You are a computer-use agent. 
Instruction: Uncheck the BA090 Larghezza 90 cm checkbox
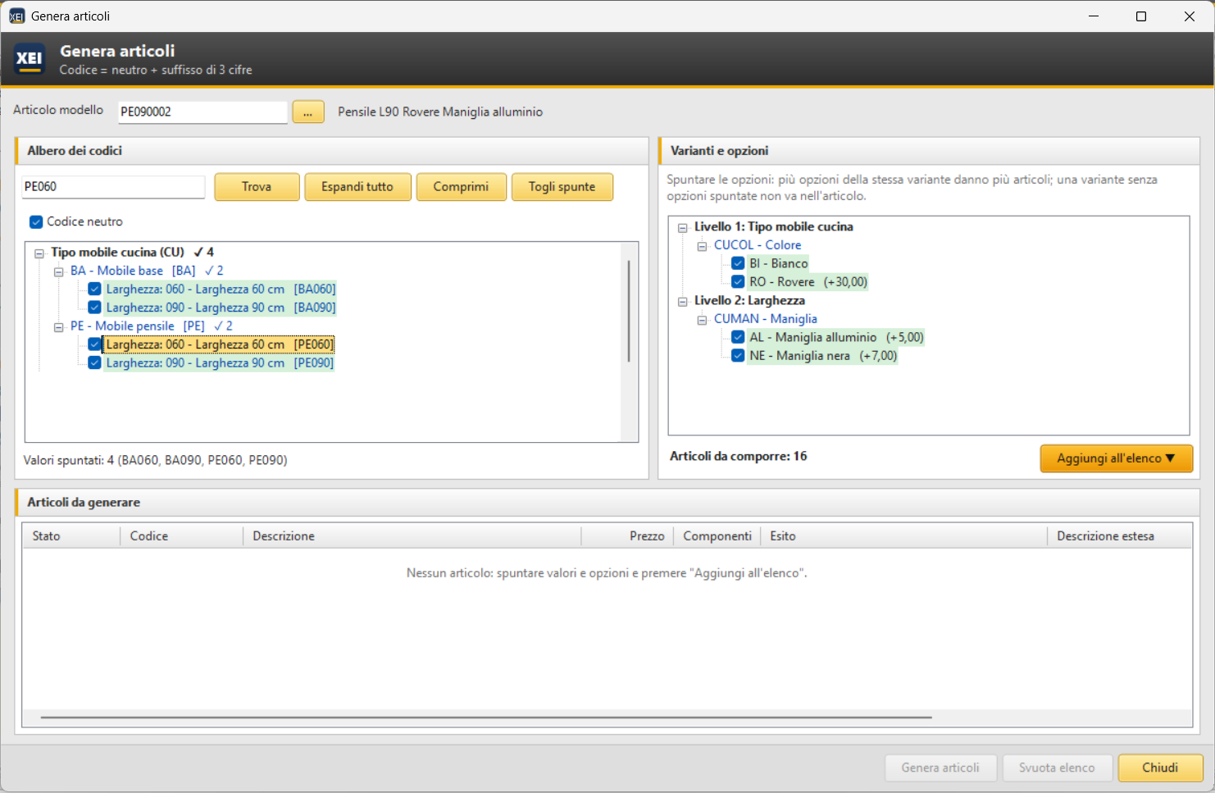tap(95, 308)
